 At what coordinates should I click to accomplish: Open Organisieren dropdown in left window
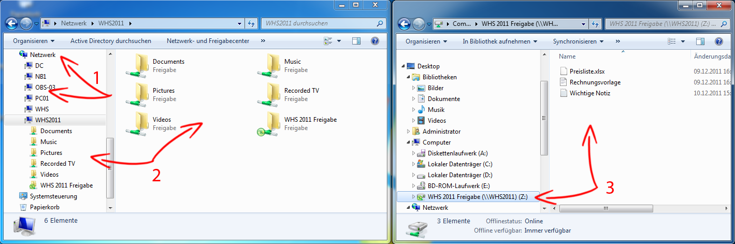tap(34, 40)
